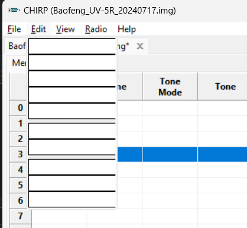Open the View menu
This screenshot has height=228, width=247.
tap(66, 29)
